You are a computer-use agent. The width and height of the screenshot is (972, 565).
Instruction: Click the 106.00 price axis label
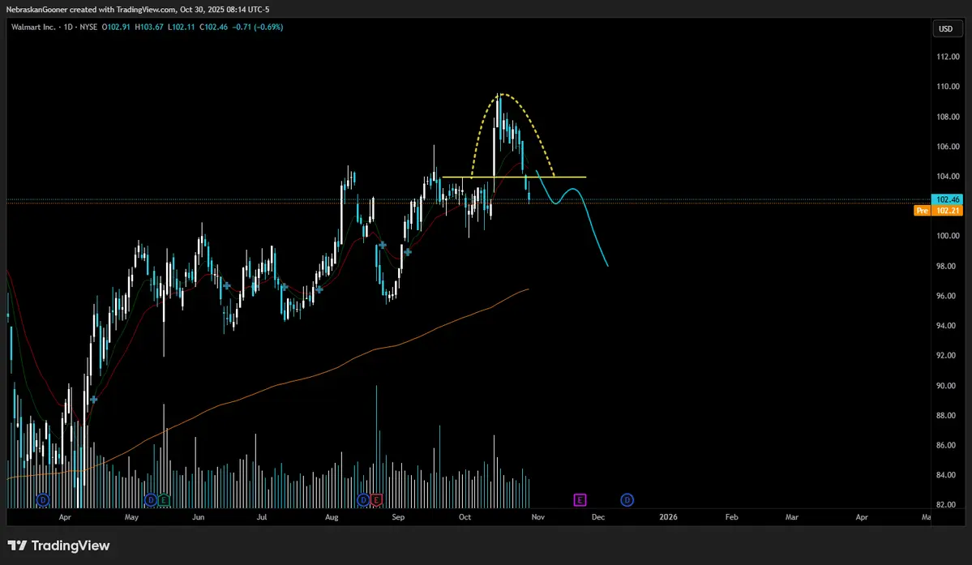point(948,146)
